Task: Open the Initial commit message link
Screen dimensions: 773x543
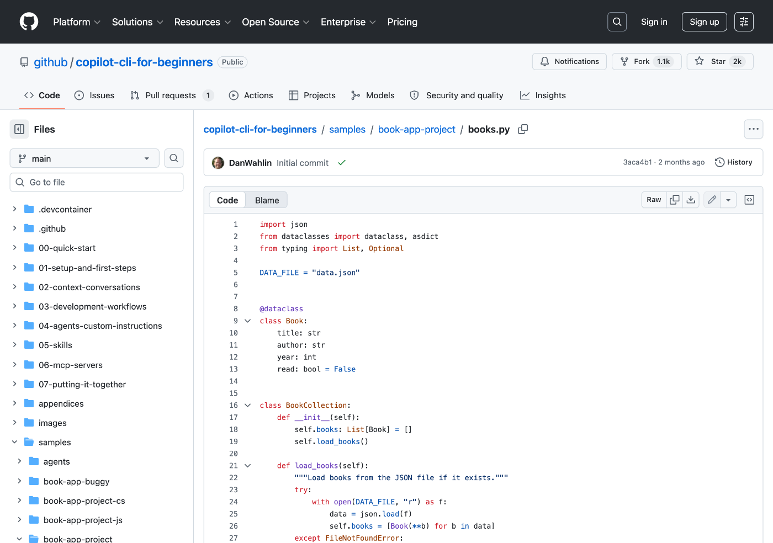Action: 303,163
